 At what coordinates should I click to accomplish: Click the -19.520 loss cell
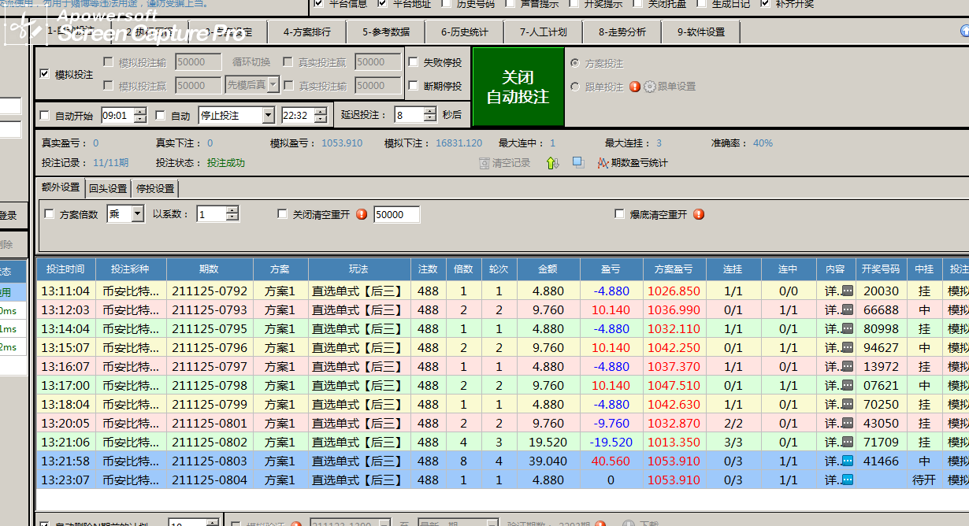click(611, 442)
